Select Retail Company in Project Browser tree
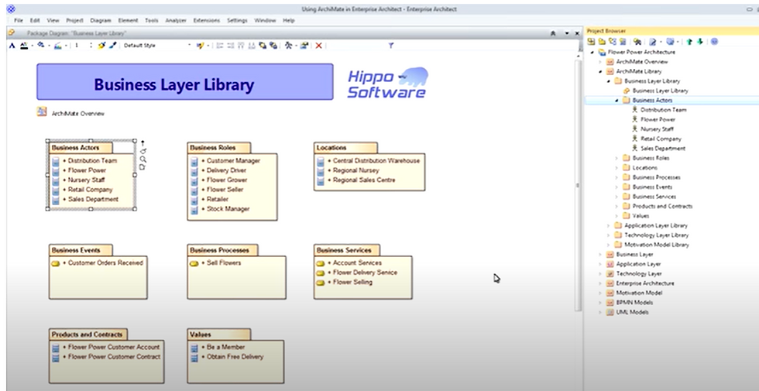This screenshot has height=391, width=759. pos(661,139)
